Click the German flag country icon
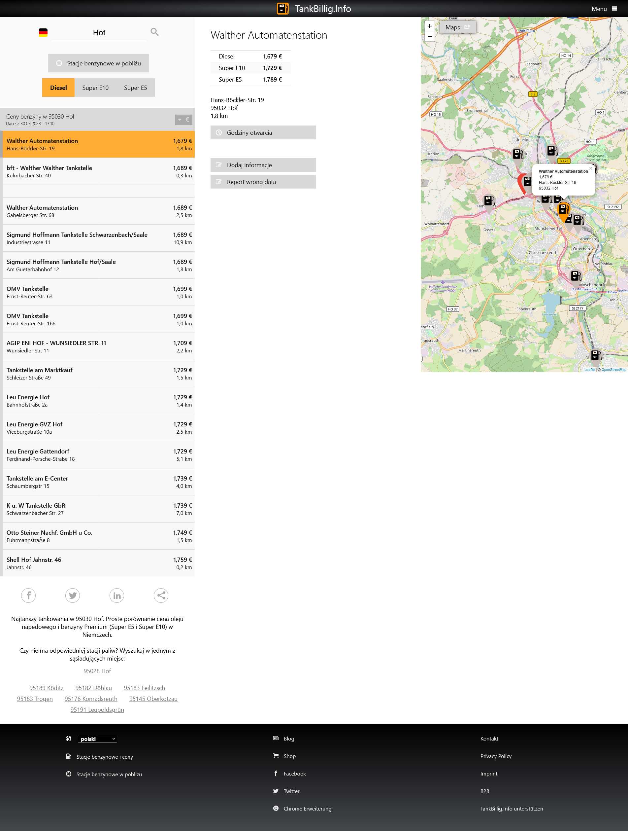This screenshot has width=628, height=831. coord(43,33)
